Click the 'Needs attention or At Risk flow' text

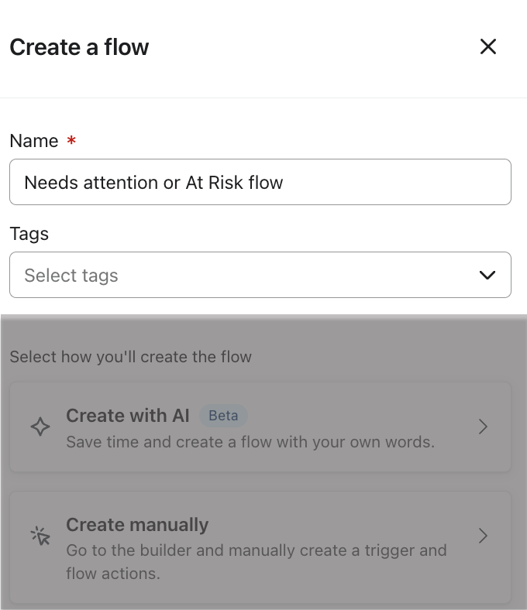[x=153, y=183]
